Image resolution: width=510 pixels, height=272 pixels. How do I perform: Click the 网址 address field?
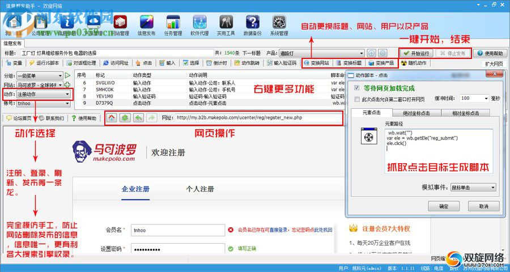[258, 118]
